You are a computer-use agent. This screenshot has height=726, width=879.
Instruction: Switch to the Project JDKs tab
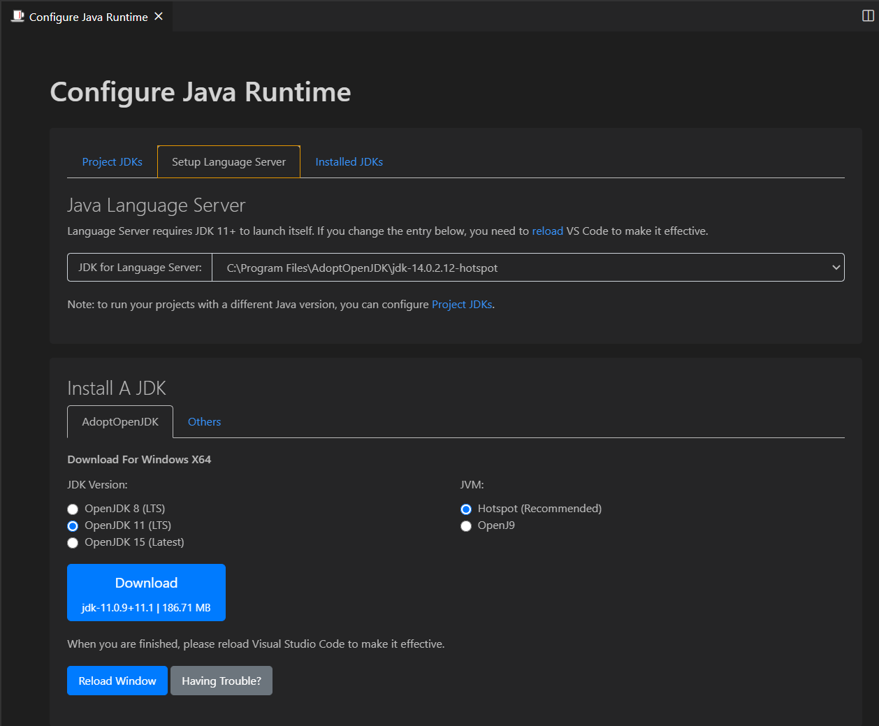click(x=112, y=161)
